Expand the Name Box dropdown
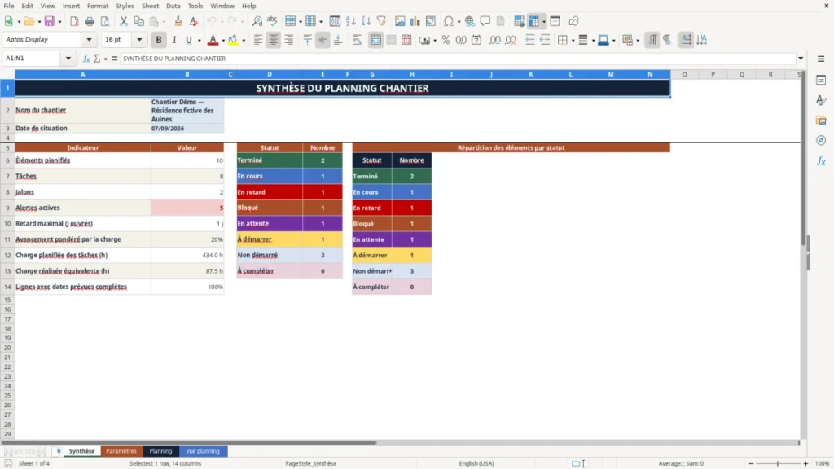The image size is (834, 469). [68, 59]
